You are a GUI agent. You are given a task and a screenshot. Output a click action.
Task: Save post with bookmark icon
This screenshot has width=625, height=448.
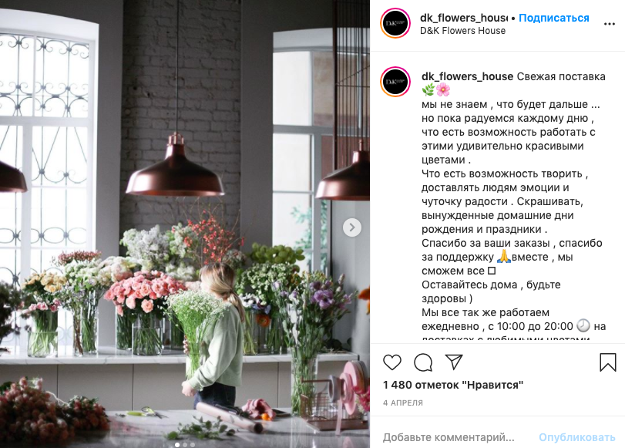(x=608, y=362)
